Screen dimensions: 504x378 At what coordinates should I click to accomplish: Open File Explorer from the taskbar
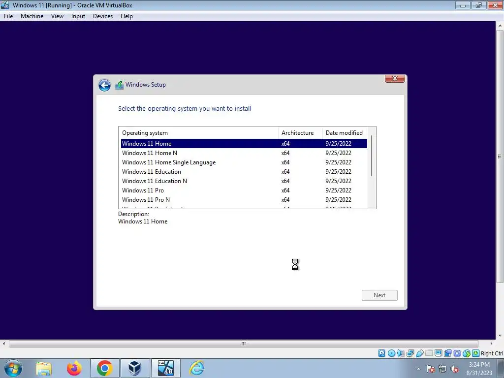(x=44, y=368)
